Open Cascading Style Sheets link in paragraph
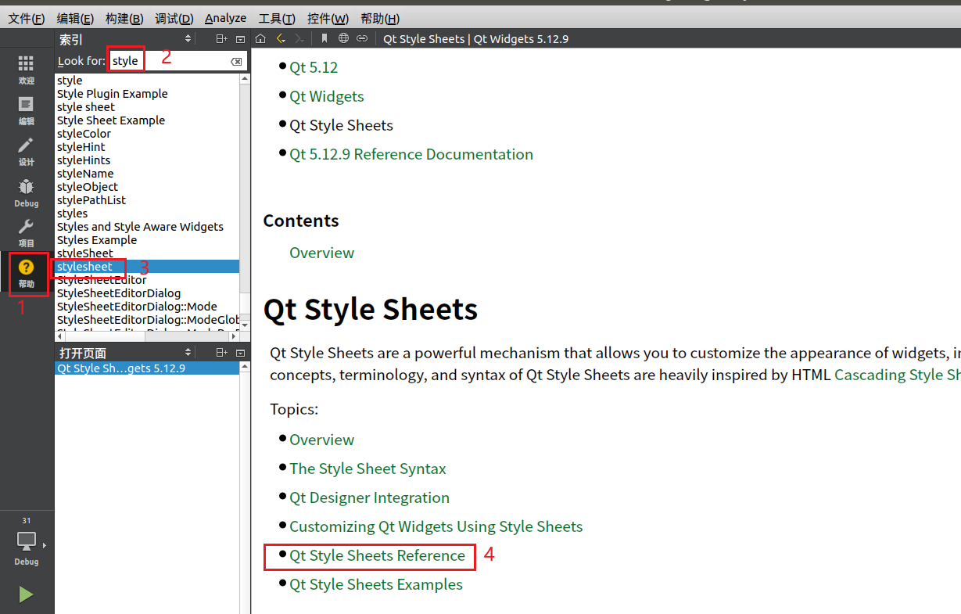Viewport: 961px width, 614px height. click(897, 375)
